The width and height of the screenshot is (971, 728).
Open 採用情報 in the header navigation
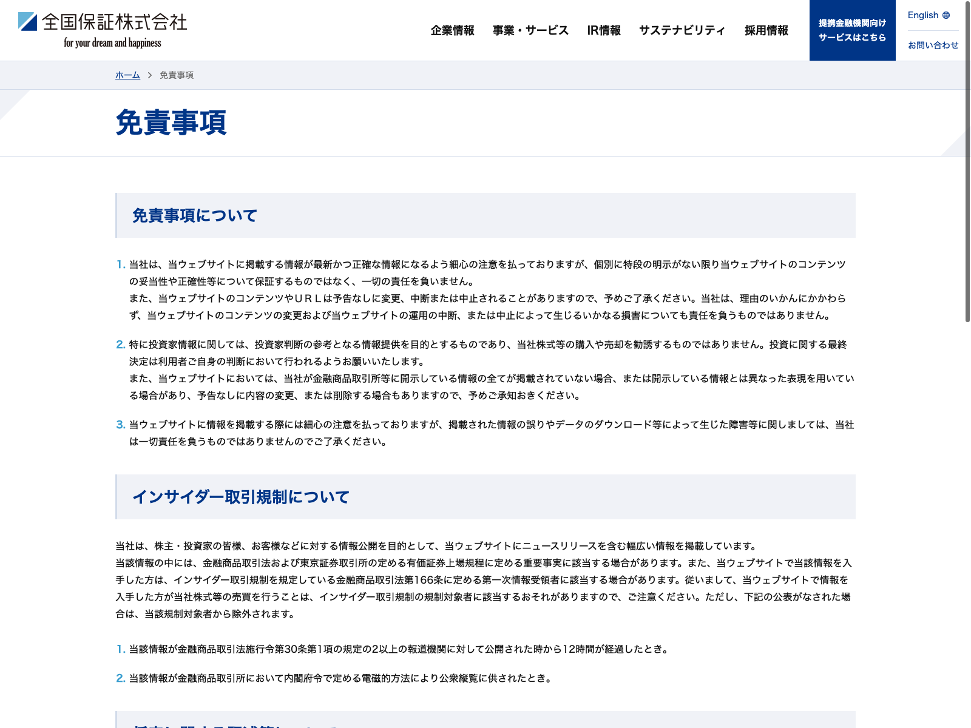click(x=766, y=30)
